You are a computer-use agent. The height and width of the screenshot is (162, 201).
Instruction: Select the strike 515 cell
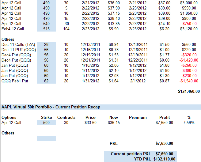tap(46, 29)
